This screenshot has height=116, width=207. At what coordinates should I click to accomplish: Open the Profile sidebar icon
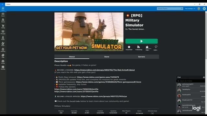(3, 38)
